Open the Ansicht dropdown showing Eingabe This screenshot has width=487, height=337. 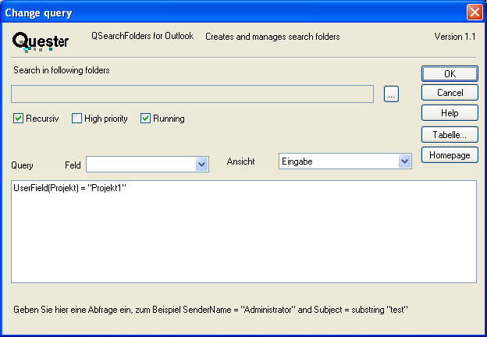pyautogui.click(x=404, y=161)
